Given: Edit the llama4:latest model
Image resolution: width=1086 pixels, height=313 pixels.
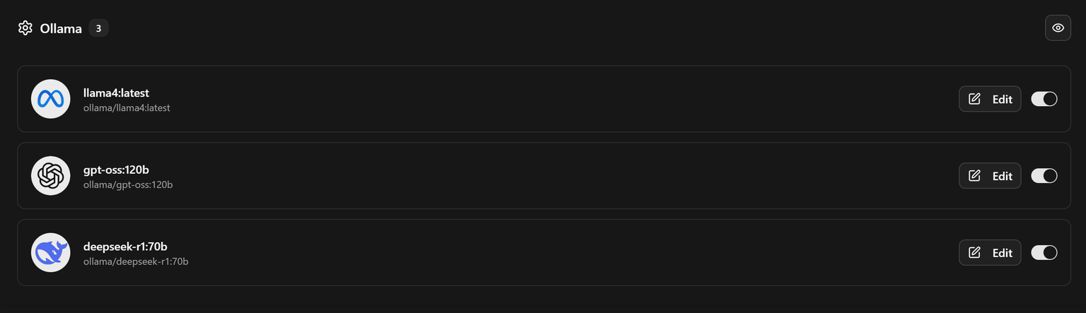Looking at the screenshot, I should [x=989, y=99].
